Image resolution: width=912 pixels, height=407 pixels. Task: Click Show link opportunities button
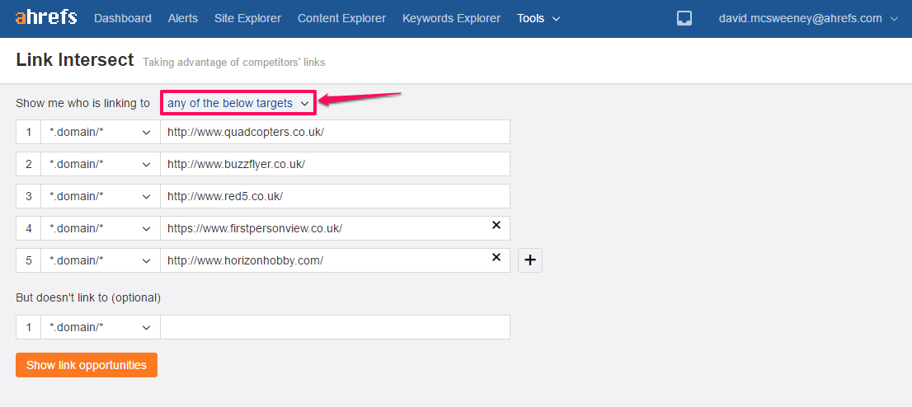87,365
